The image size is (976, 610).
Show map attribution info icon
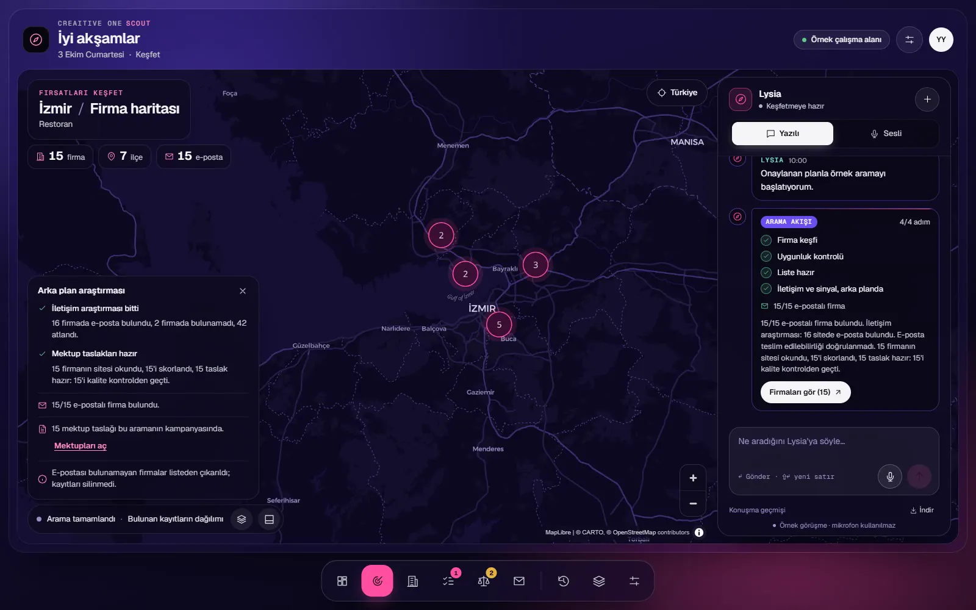(x=699, y=533)
